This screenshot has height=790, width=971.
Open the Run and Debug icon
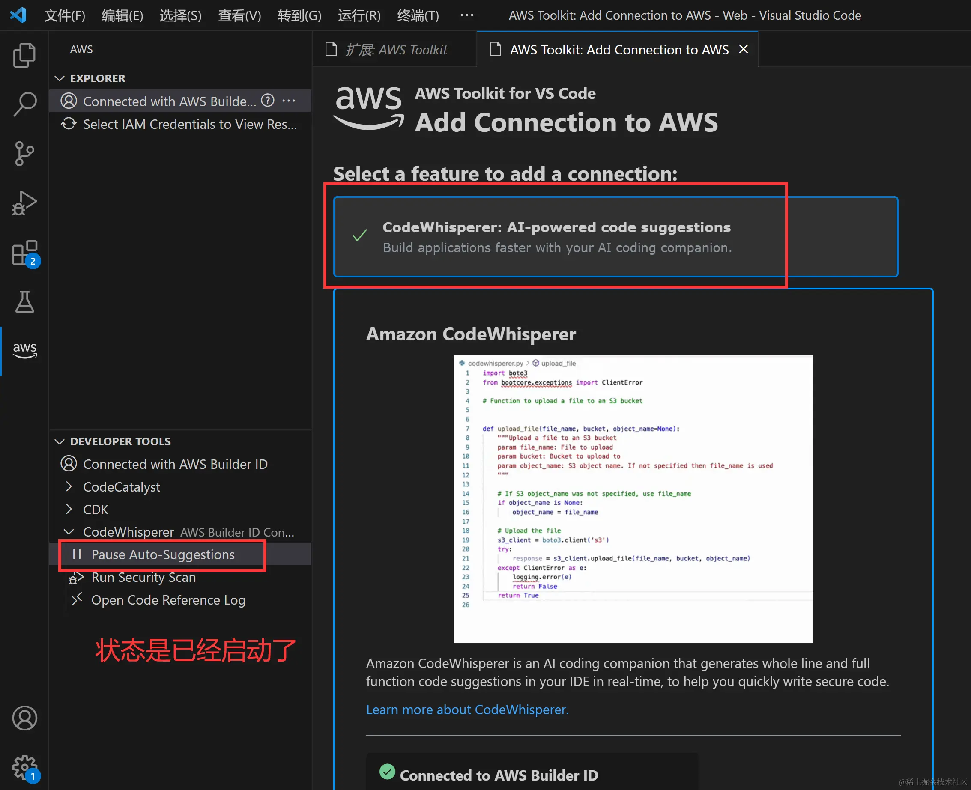pyautogui.click(x=24, y=203)
